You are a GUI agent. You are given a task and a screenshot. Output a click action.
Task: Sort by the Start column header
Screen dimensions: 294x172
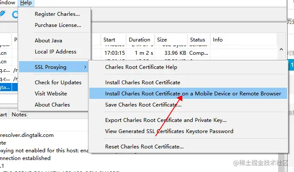113,40
